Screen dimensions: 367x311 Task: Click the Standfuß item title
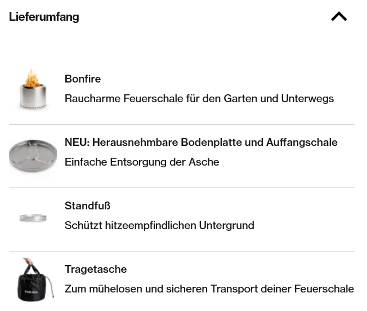[x=87, y=206]
